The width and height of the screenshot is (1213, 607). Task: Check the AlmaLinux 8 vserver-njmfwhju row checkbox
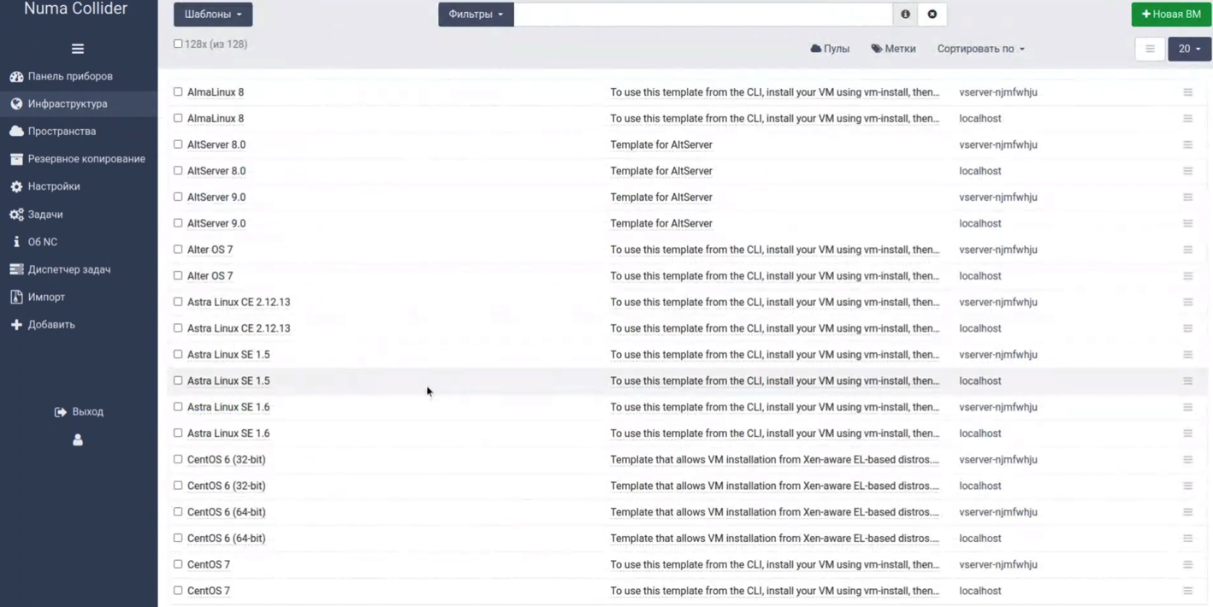pos(178,91)
